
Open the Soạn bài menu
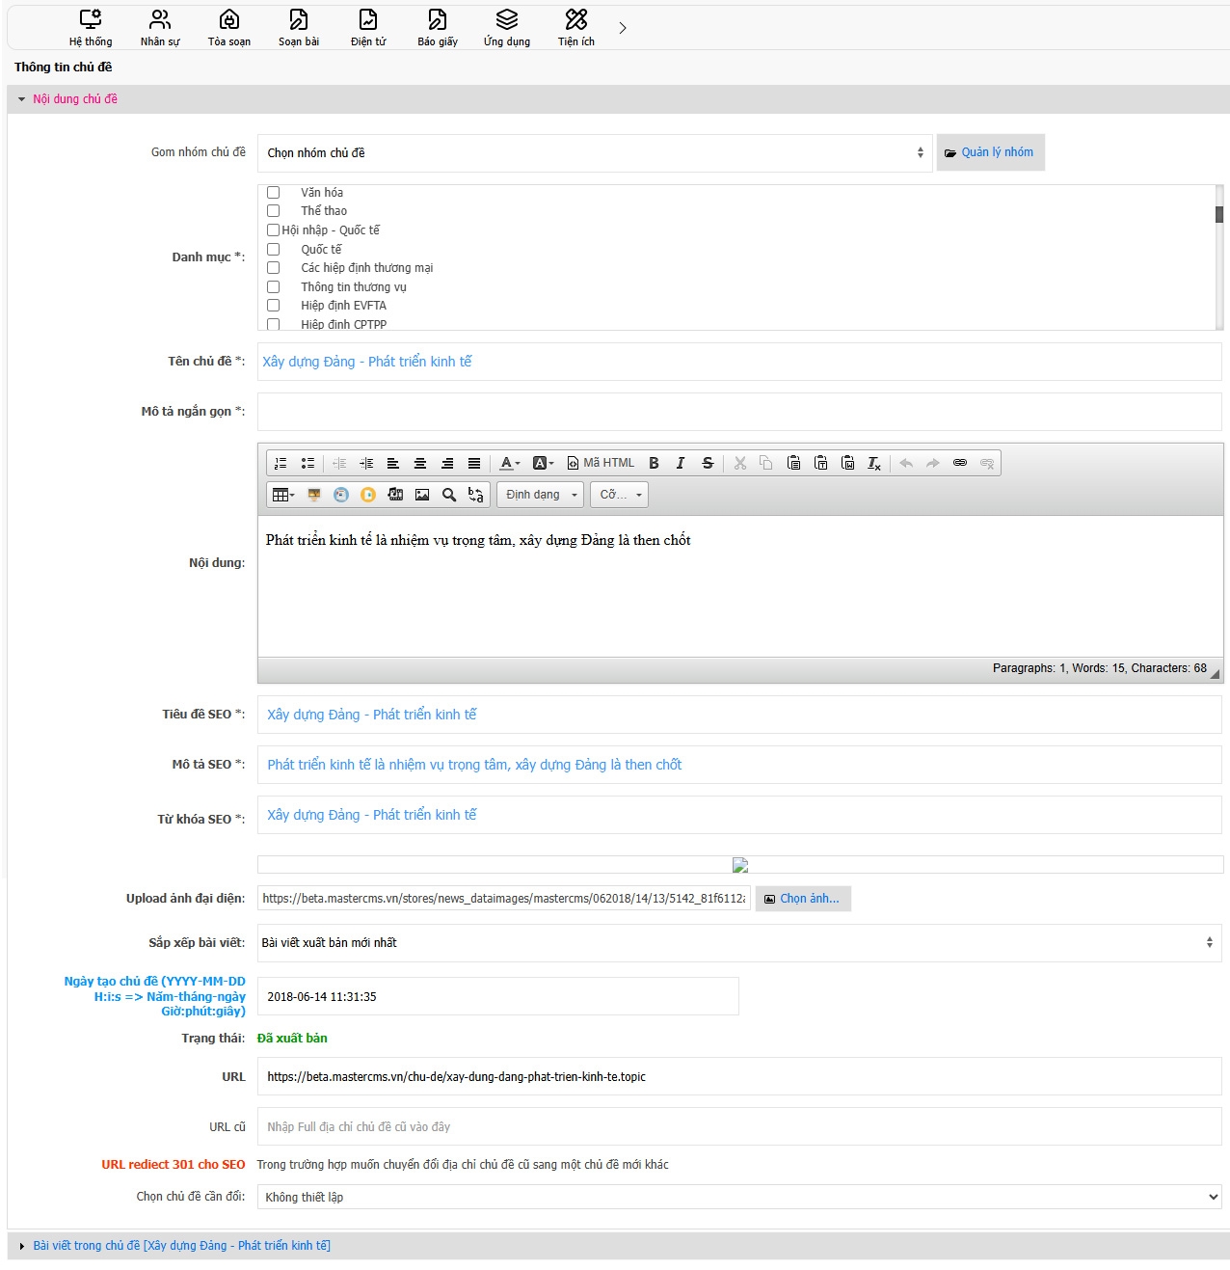click(299, 28)
